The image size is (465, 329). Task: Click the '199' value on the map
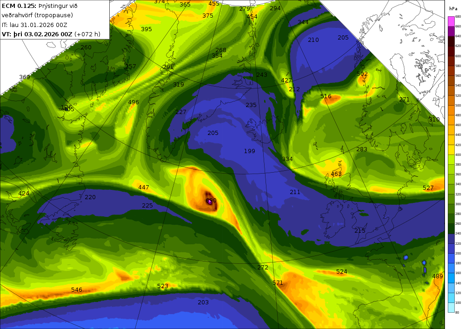249,151
